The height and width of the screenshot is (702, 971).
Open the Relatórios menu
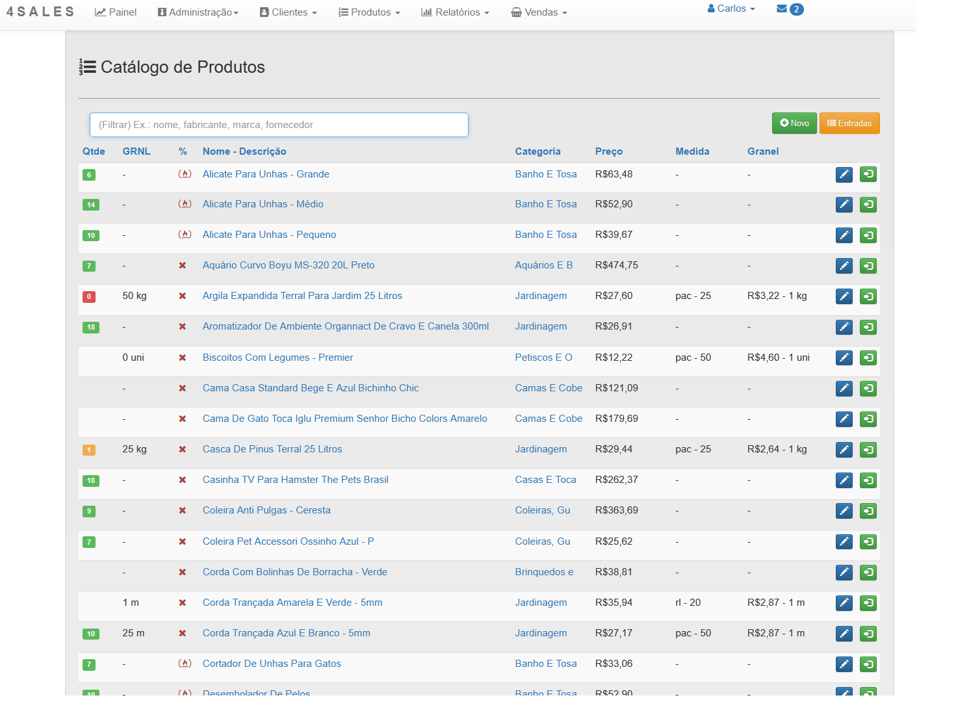click(455, 12)
